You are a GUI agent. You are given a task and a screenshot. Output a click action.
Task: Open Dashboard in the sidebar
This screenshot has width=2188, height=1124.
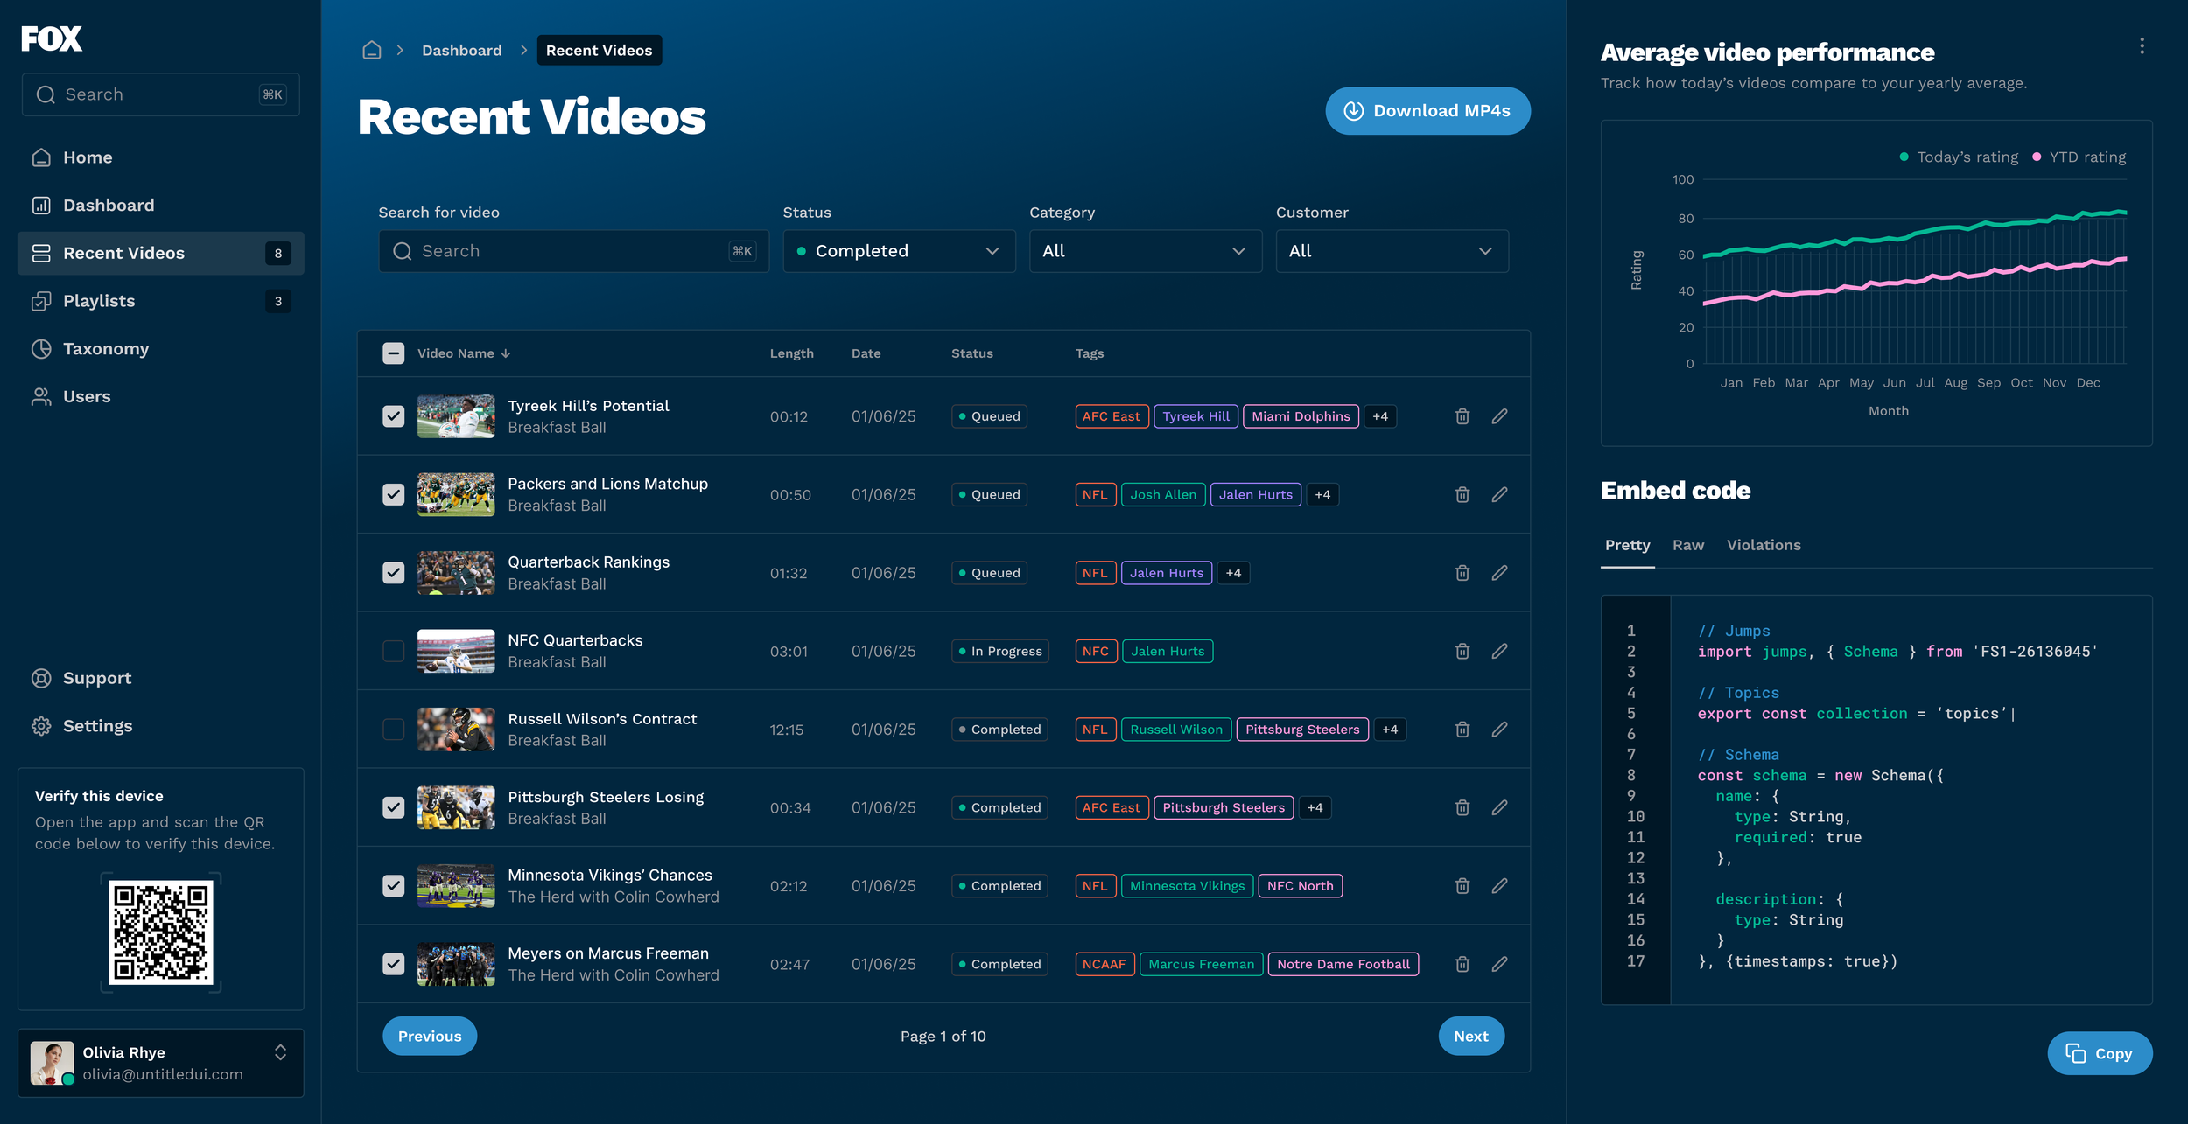pos(161,206)
